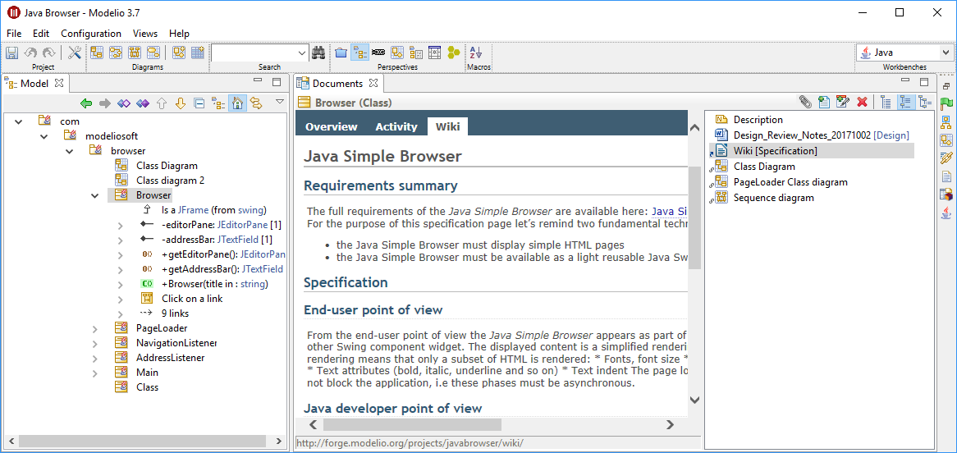
Task: Click the first Diagrams toolbar icon
Action: coord(96,53)
